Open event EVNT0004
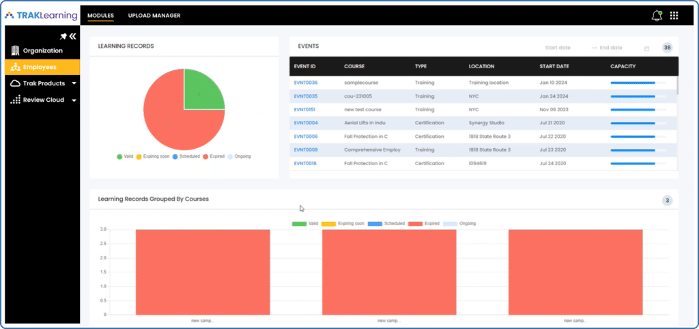The width and height of the screenshot is (699, 329). click(306, 123)
